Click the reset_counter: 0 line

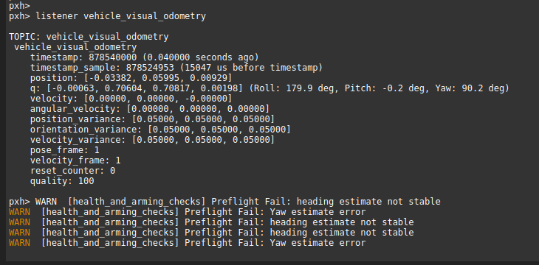(x=72, y=170)
